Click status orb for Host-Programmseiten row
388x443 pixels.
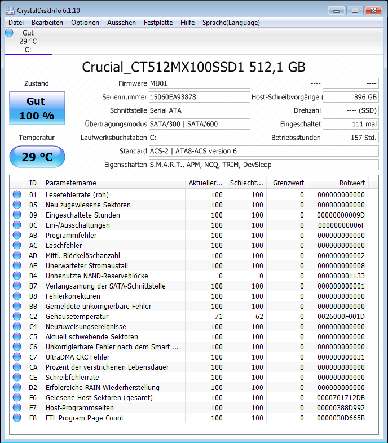click(17, 408)
